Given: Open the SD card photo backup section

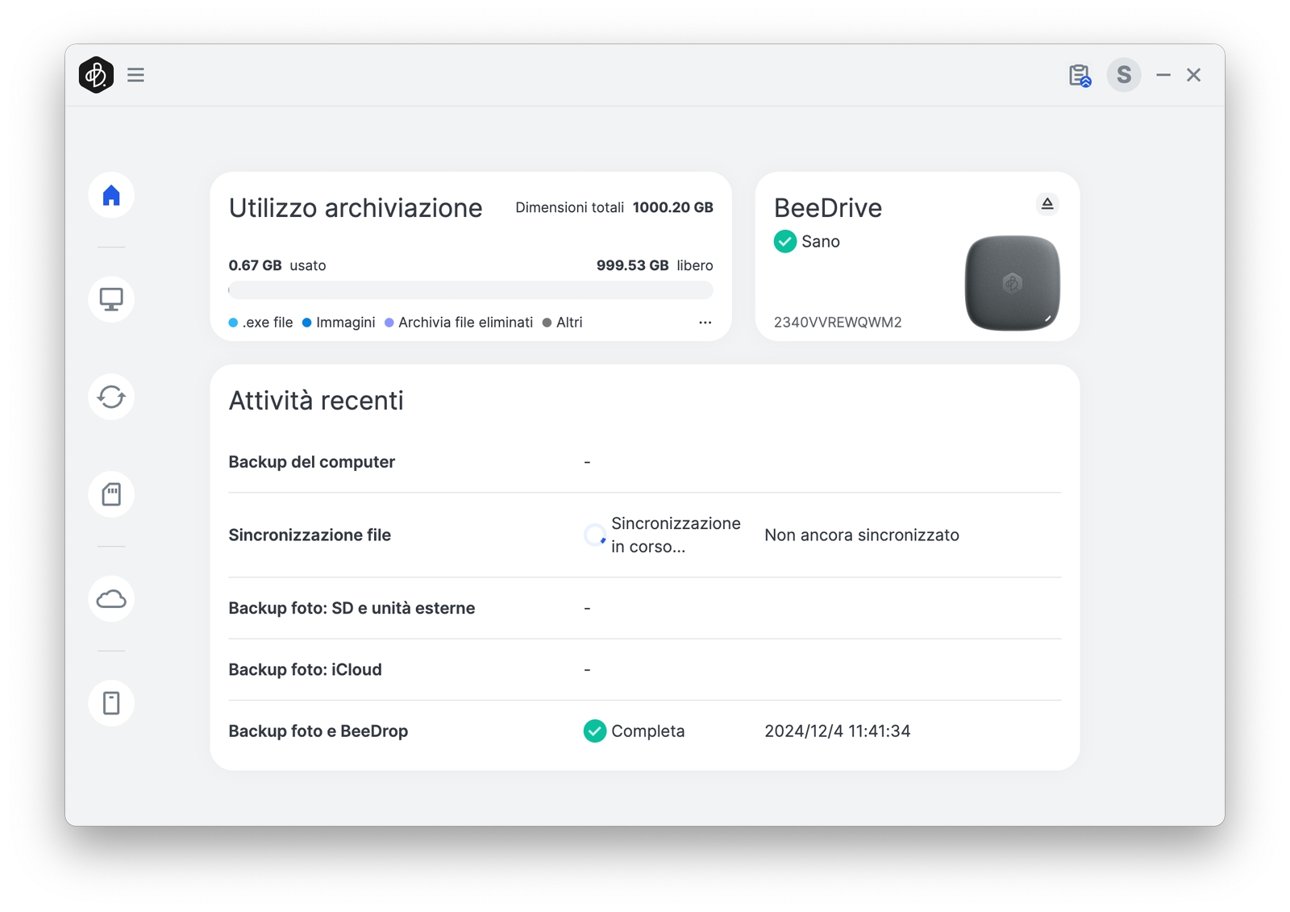Looking at the screenshot, I should [111, 494].
